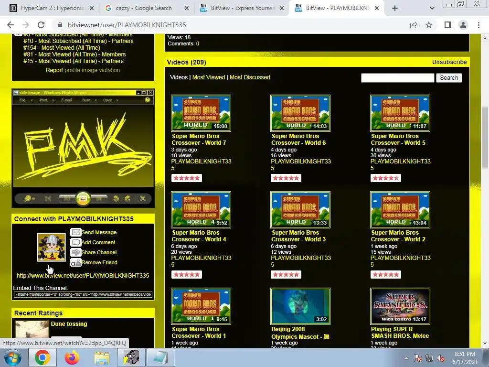Click the forward navigation arrow

click(26, 25)
